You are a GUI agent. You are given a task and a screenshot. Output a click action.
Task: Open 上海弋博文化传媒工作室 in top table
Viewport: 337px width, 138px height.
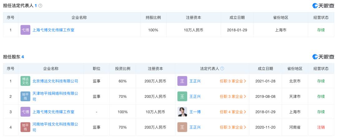pos(53,30)
